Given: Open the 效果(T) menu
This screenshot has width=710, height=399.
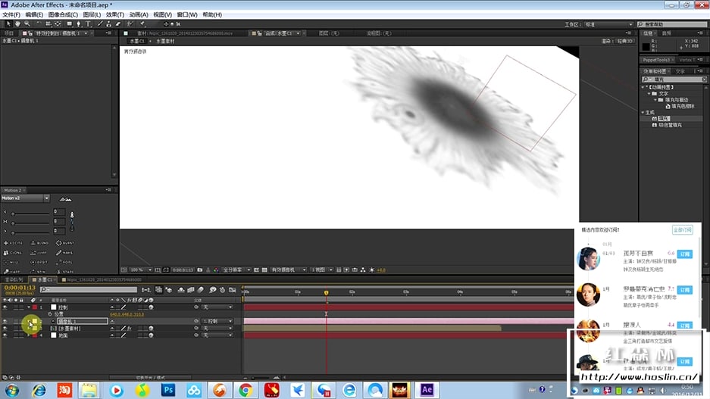Looking at the screenshot, I should click(x=115, y=14).
